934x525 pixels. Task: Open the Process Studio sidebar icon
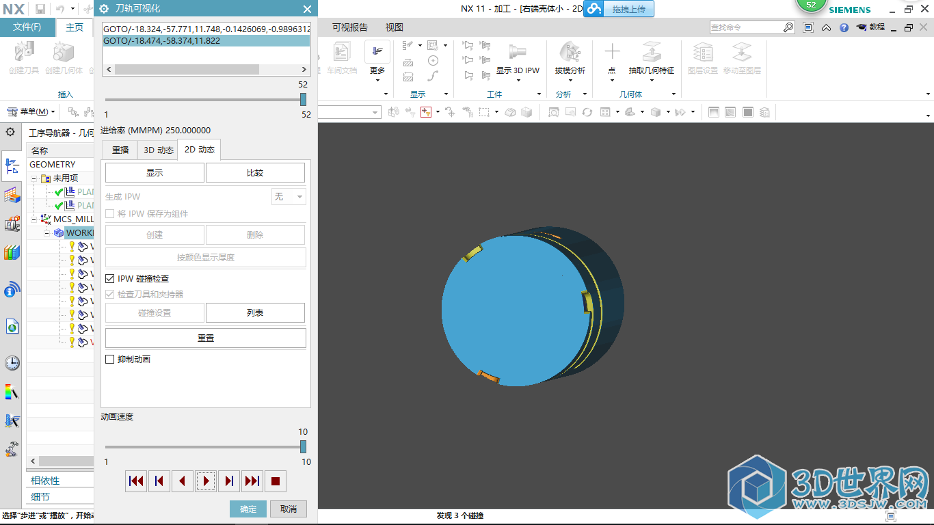[12, 421]
